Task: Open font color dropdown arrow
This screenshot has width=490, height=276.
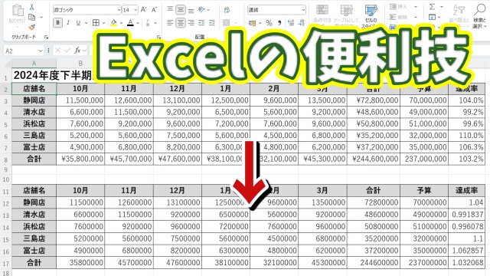Action: point(138,23)
